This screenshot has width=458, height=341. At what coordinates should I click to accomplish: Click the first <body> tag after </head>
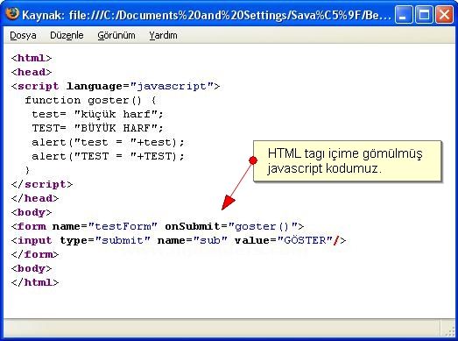pyautogui.click(x=32, y=212)
